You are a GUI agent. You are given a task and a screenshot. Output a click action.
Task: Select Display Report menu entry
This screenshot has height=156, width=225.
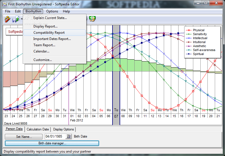point(54,26)
